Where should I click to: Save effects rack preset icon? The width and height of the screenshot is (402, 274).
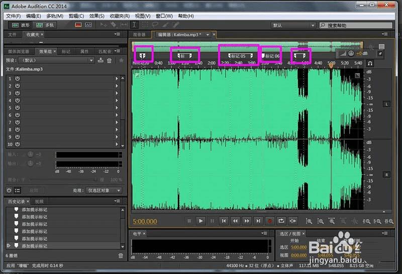click(x=101, y=60)
